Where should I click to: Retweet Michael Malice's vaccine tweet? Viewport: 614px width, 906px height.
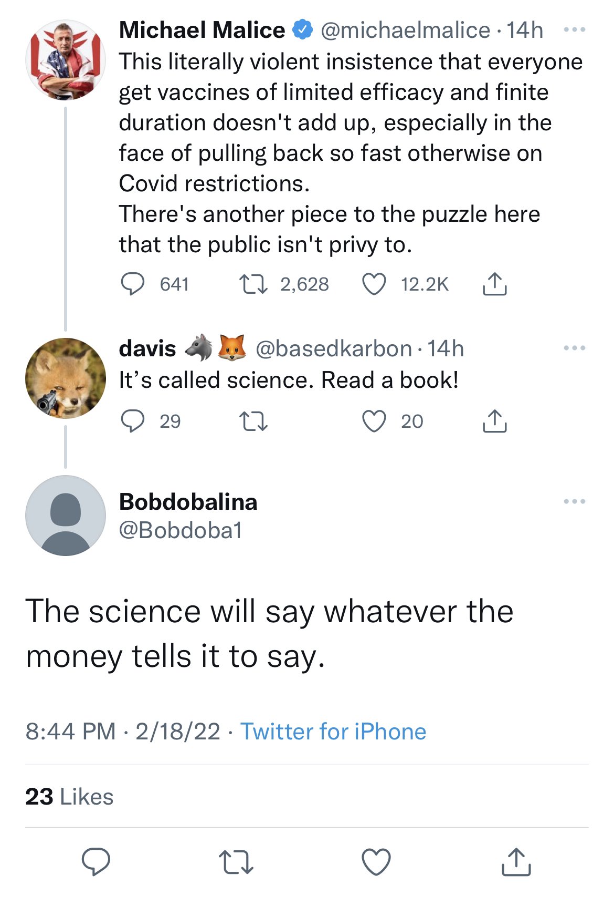point(253,284)
